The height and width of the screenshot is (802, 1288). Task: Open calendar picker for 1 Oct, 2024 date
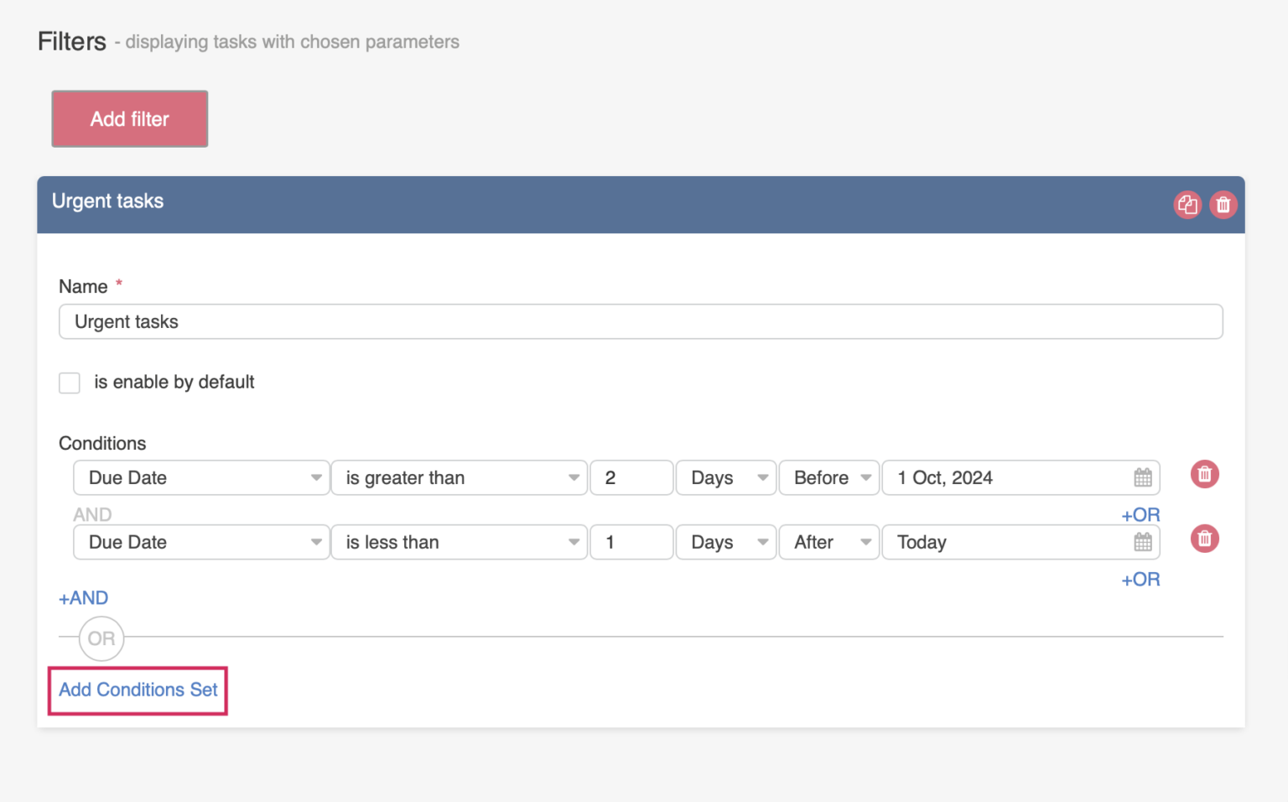coord(1142,477)
